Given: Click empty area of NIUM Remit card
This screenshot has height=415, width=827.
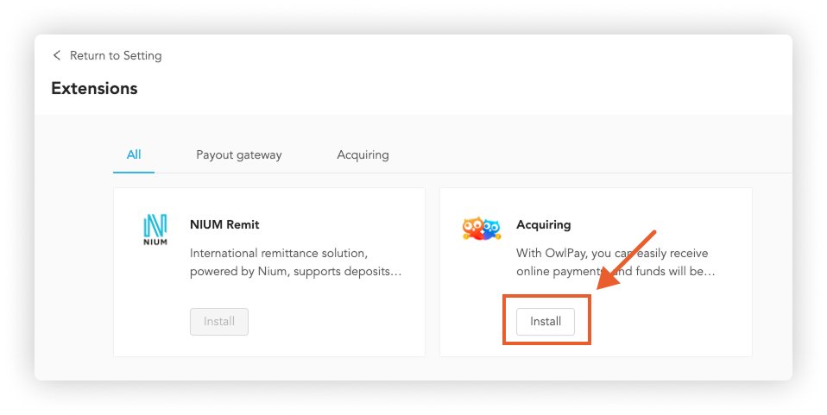Looking at the screenshot, I should 345,319.
